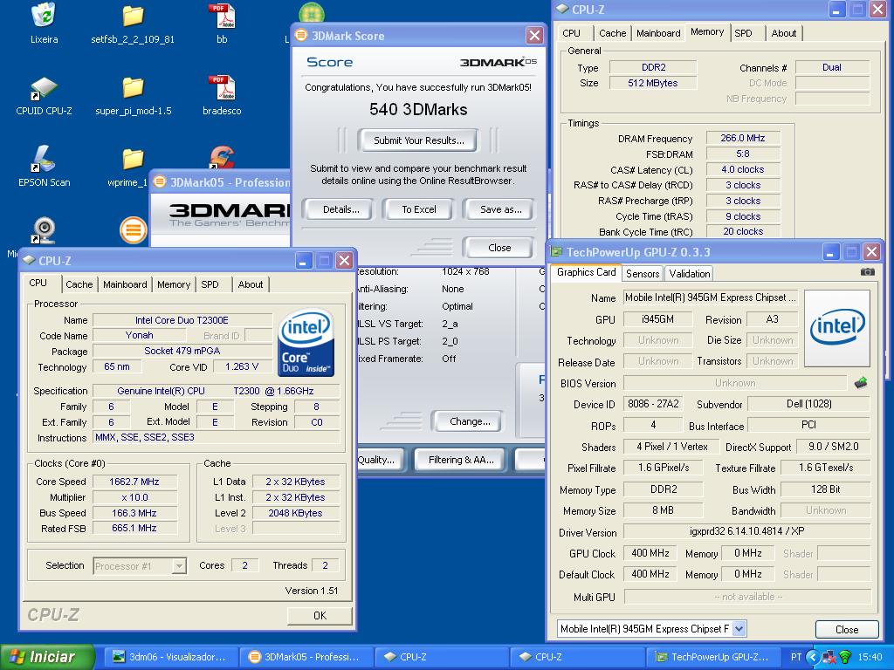Click the webcam shortcut icon on desktop
The image size is (894, 670).
pyautogui.click(x=44, y=230)
